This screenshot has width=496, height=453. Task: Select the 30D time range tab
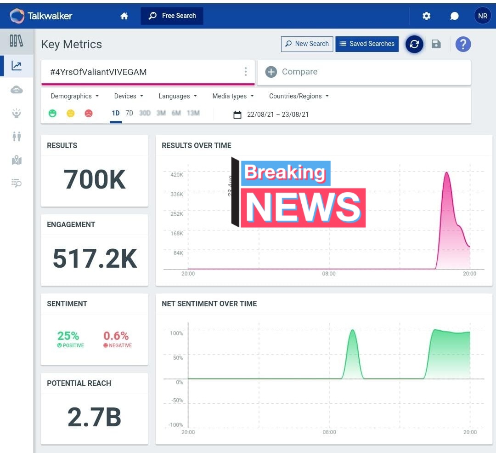145,113
